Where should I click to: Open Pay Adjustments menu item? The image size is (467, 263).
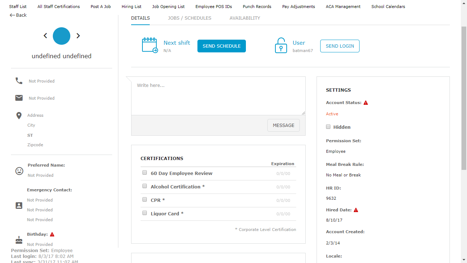pyautogui.click(x=298, y=7)
